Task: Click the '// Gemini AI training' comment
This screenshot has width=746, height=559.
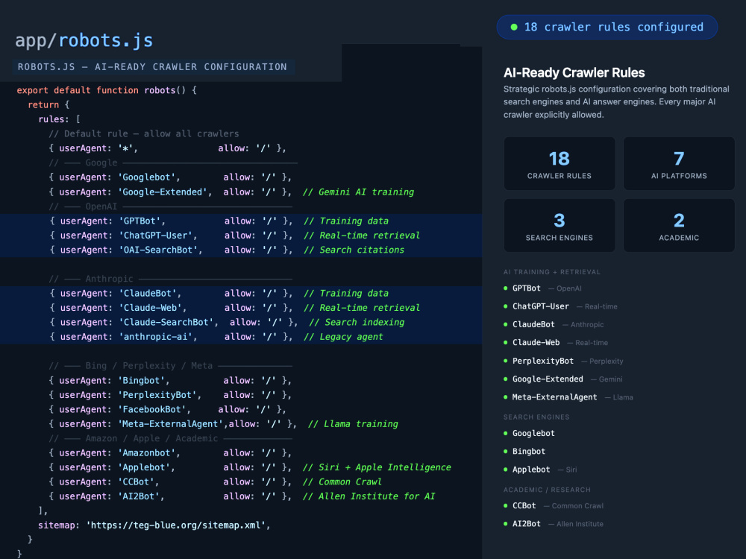Action: coord(358,192)
